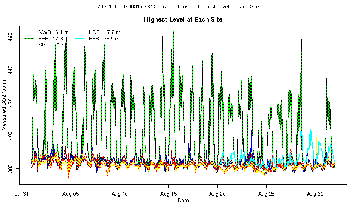Click the EFS 38.9 m legend label
The height and width of the screenshot is (204, 354).
[104, 39]
